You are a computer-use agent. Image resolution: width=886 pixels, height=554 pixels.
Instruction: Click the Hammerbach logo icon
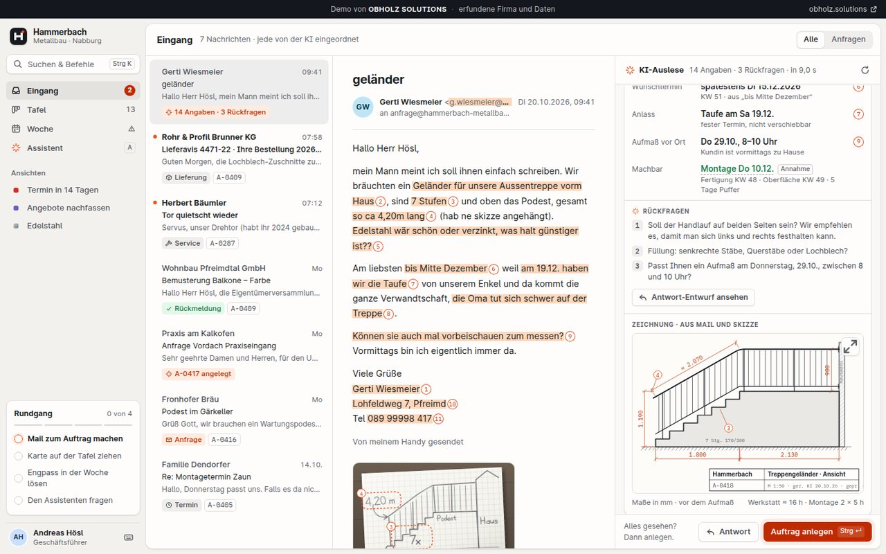(19, 36)
